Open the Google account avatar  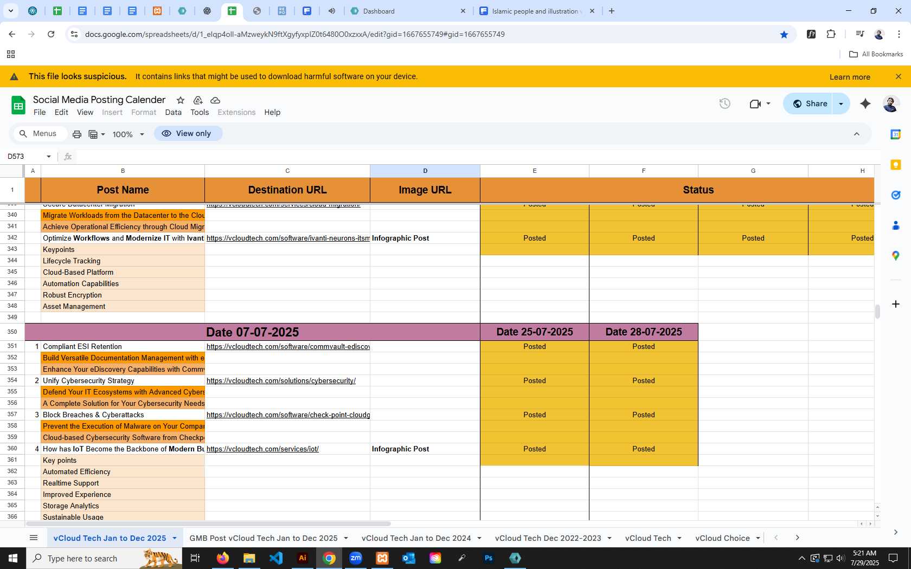891,104
